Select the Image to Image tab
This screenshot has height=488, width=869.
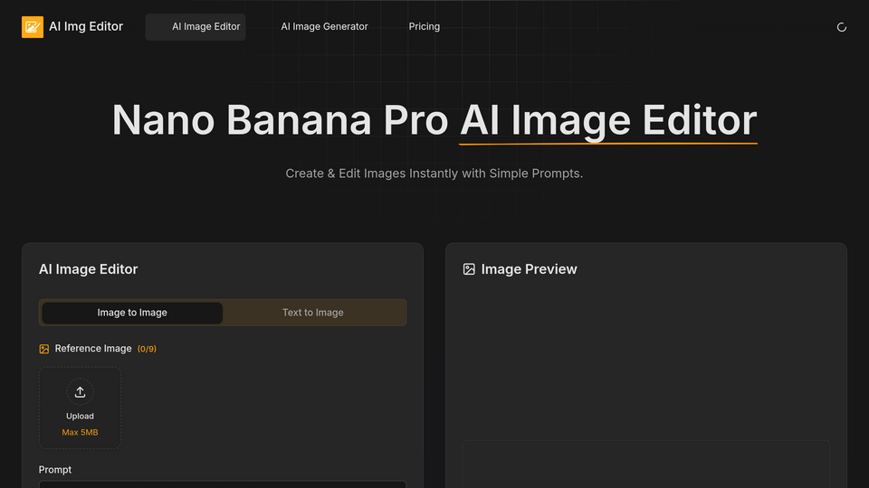[x=132, y=313]
